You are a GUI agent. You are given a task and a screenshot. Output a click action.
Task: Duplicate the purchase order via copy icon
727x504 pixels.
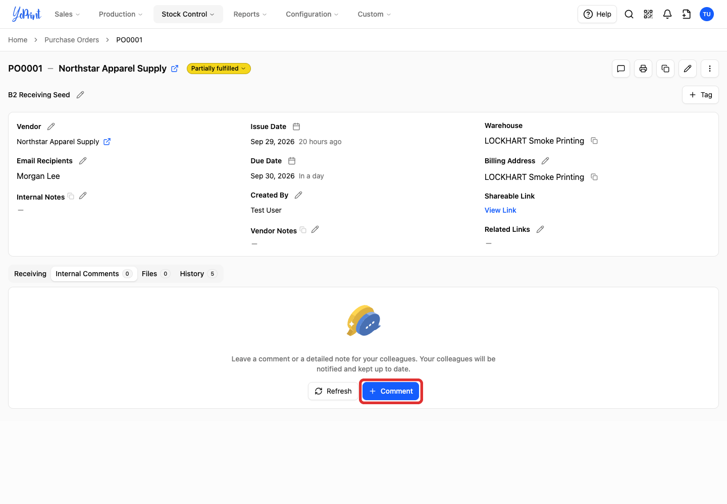[665, 69]
